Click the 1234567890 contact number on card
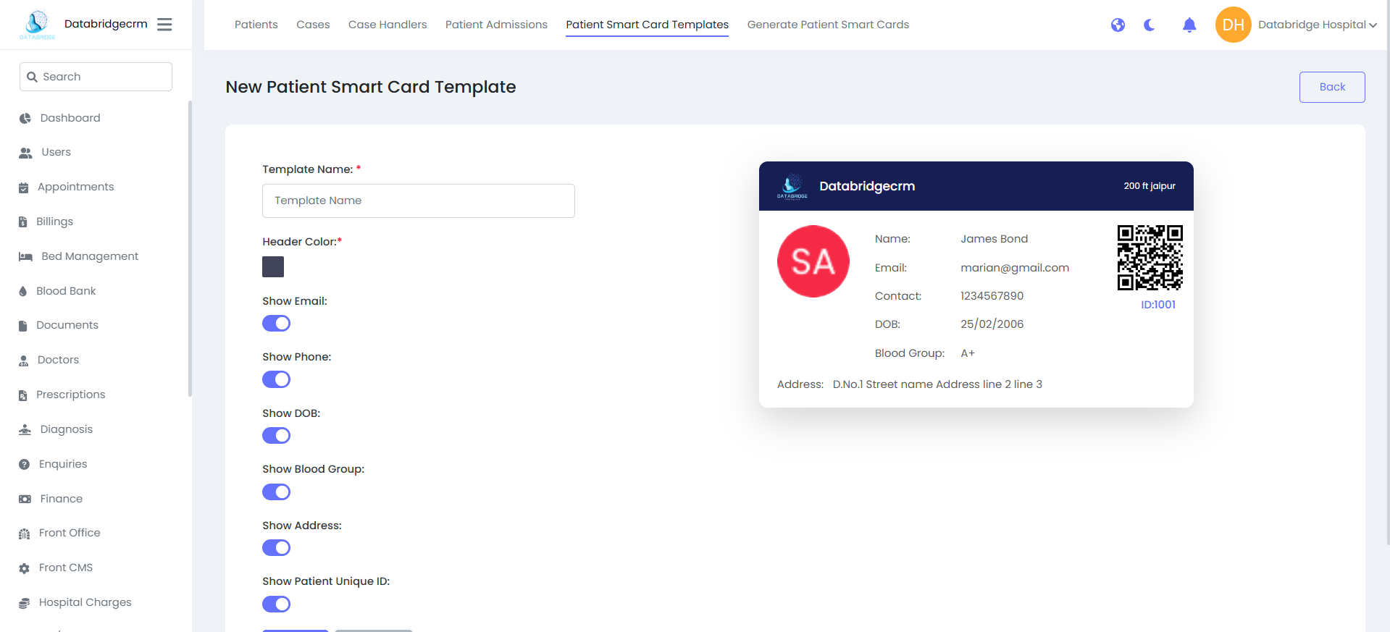 click(x=992, y=296)
